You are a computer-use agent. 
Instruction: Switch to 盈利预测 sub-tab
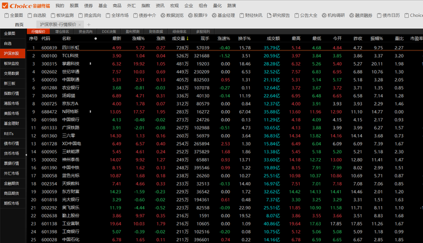pos(132,32)
